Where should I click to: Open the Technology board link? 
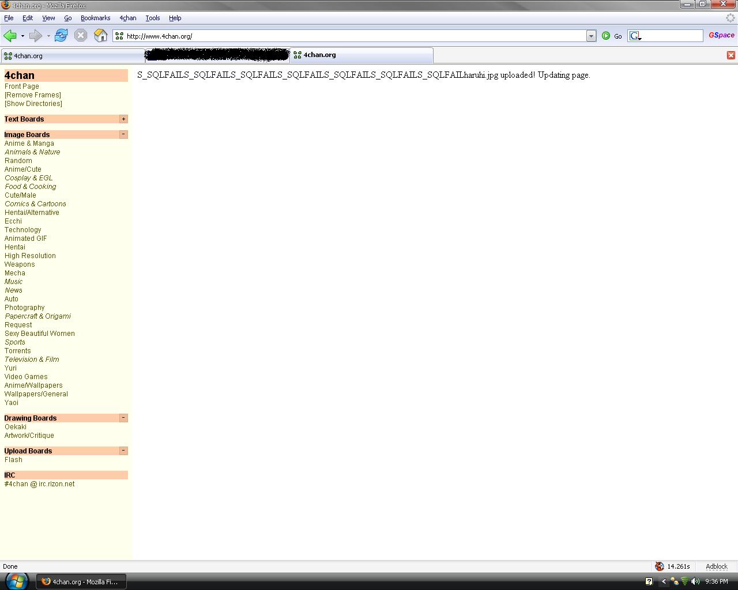(23, 230)
